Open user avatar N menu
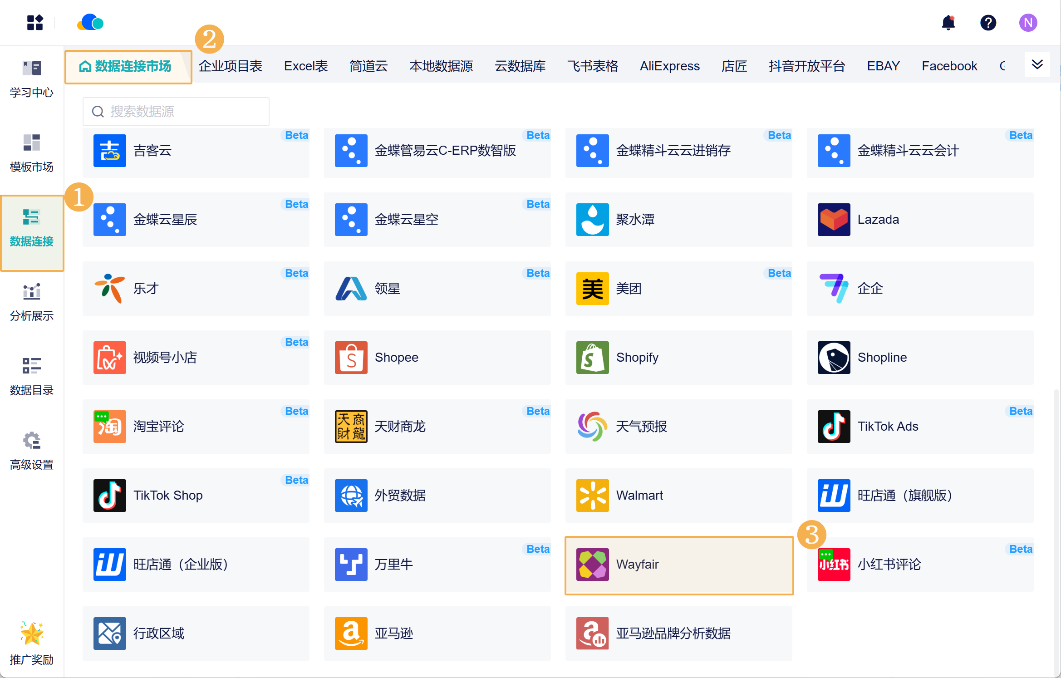The height and width of the screenshot is (678, 1061). pyautogui.click(x=1028, y=22)
